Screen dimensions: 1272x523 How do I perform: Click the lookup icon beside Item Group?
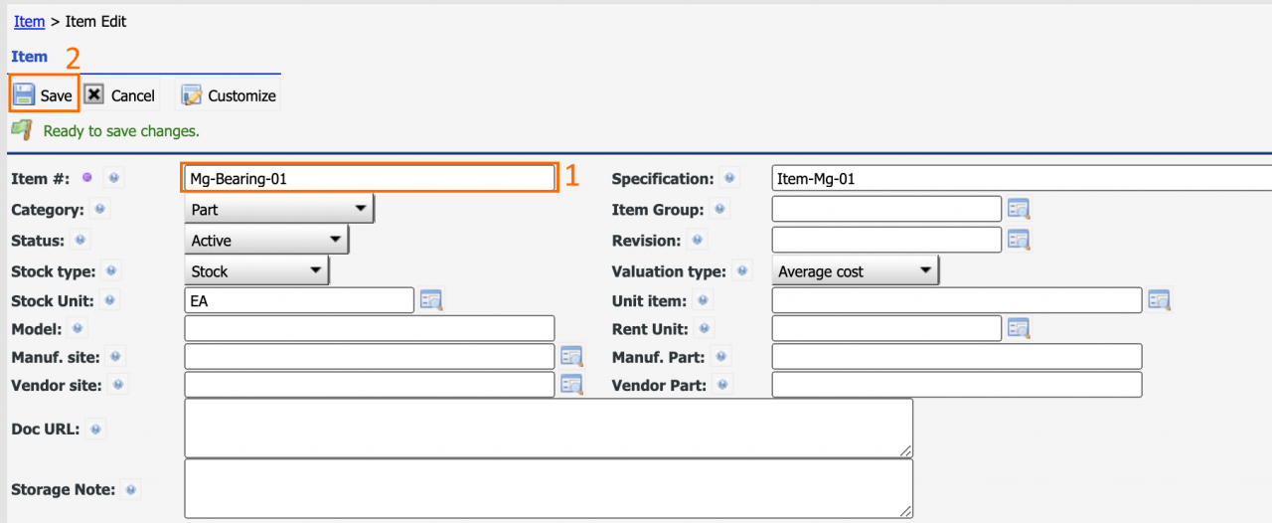(x=1019, y=209)
